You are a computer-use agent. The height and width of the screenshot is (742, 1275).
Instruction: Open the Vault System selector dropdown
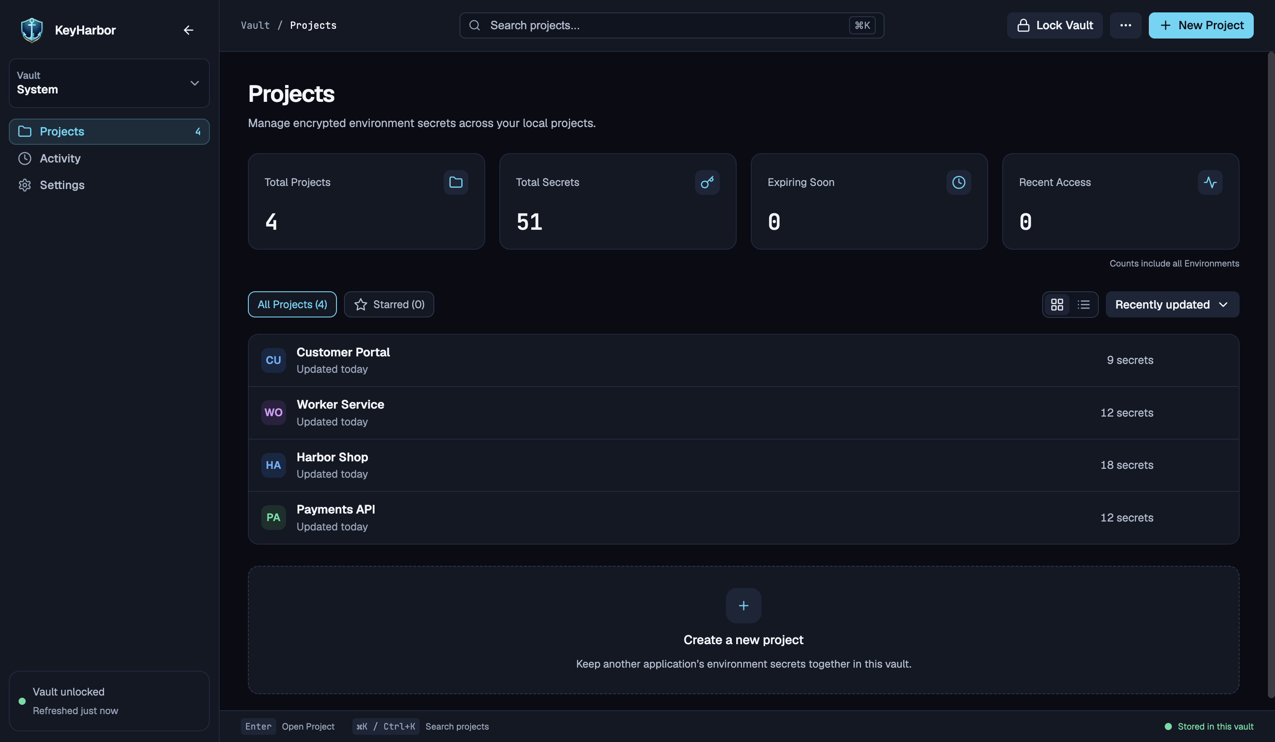[x=109, y=83]
